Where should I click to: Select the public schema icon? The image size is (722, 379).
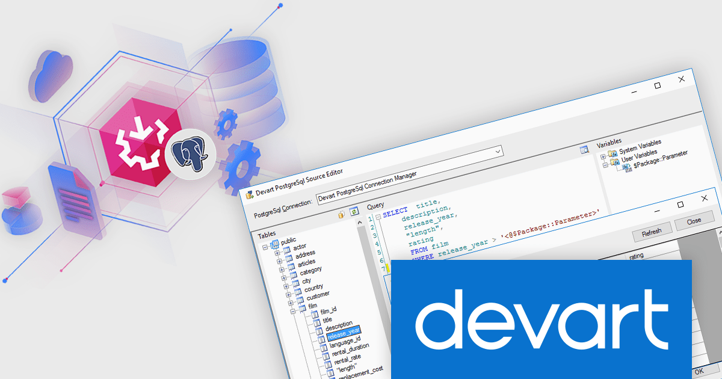[274, 243]
